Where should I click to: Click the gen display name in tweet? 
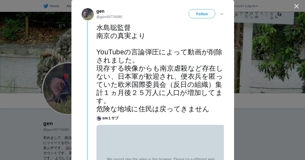click(x=100, y=11)
